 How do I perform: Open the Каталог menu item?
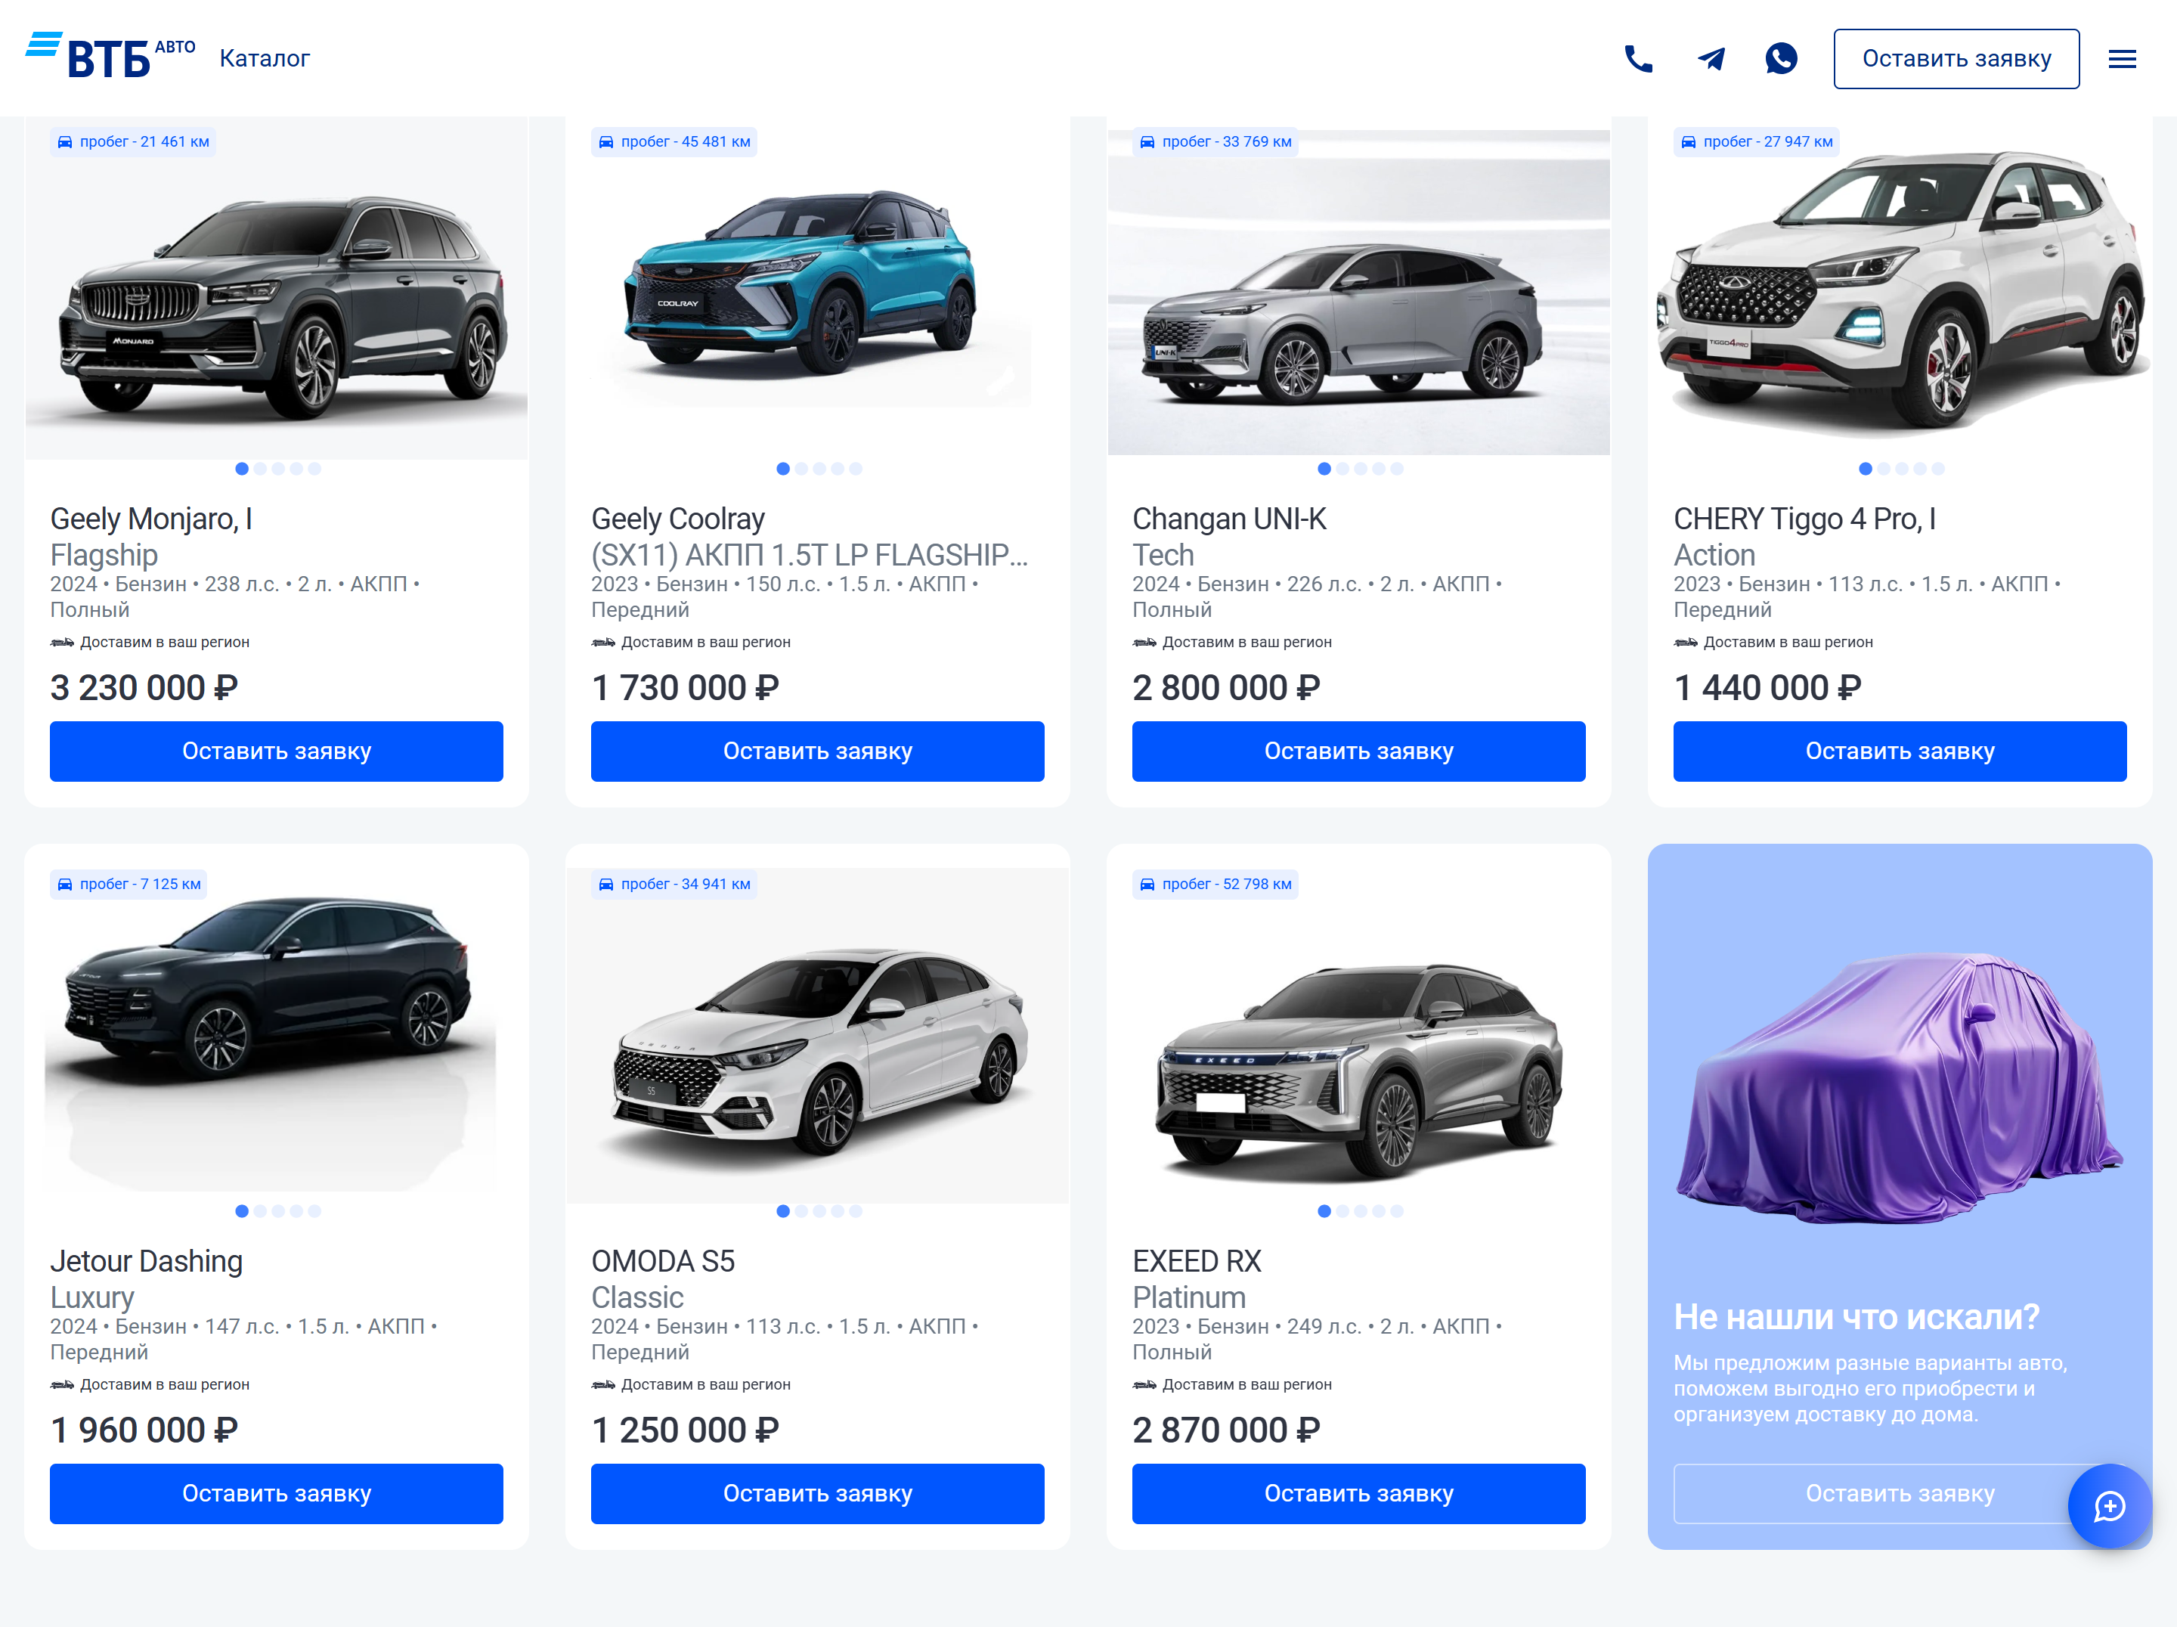[x=265, y=59]
